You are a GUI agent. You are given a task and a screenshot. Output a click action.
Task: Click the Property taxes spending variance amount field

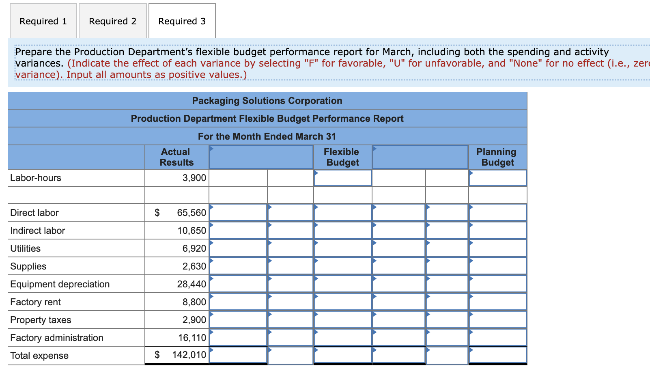[238, 320]
